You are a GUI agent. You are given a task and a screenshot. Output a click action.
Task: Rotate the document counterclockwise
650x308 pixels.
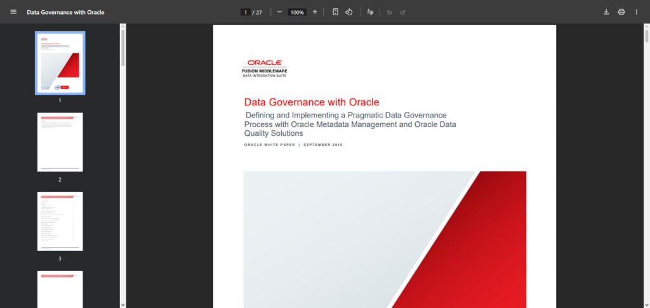coord(349,12)
